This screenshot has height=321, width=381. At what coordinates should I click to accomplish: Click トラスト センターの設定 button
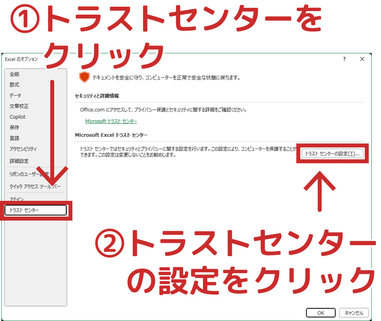(332, 154)
